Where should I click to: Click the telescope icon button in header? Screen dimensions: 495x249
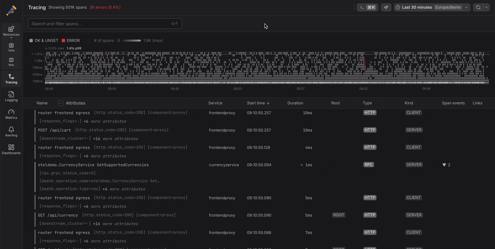pos(386,7)
